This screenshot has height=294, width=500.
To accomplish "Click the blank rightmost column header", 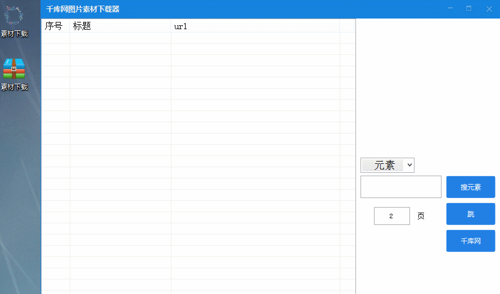I will point(347,26).
